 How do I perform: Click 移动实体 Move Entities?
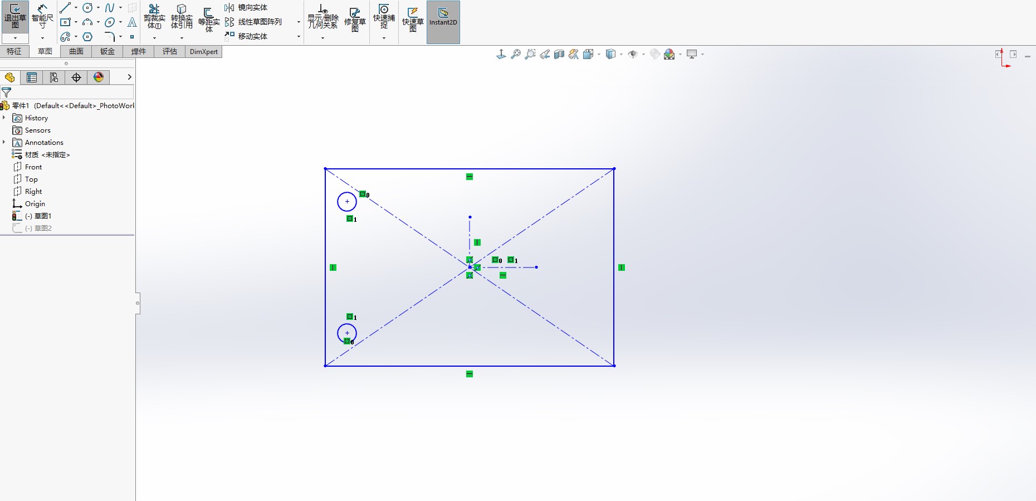pos(246,36)
